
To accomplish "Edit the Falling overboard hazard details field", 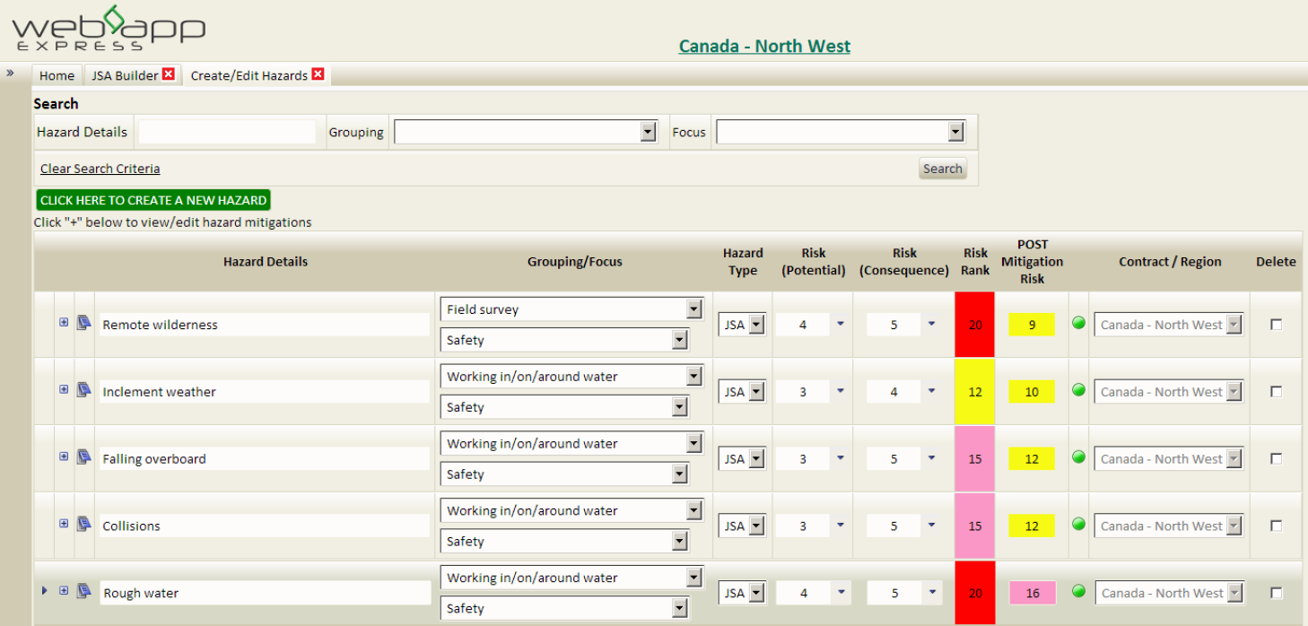I will click(x=265, y=458).
